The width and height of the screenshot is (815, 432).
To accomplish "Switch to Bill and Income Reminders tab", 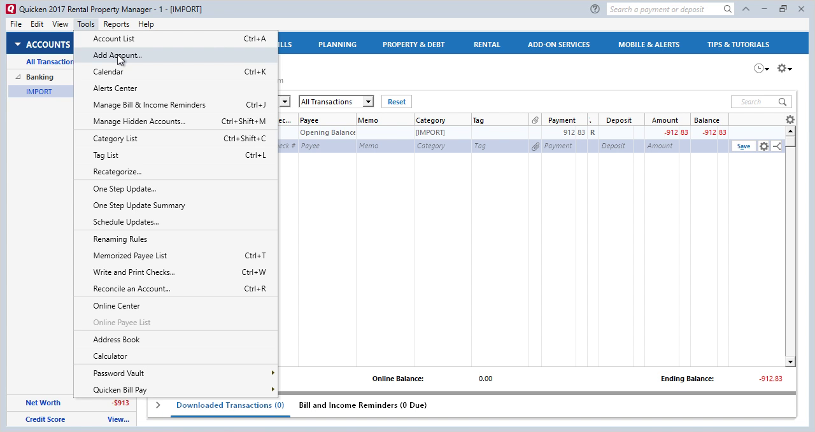I will pos(363,405).
